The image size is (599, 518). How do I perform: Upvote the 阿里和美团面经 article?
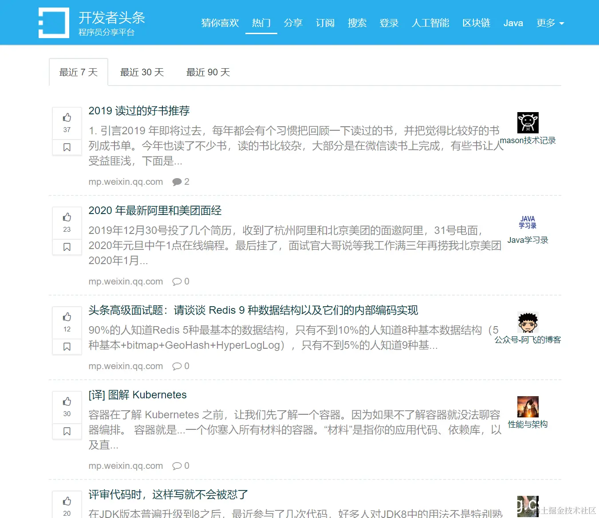[x=67, y=217]
